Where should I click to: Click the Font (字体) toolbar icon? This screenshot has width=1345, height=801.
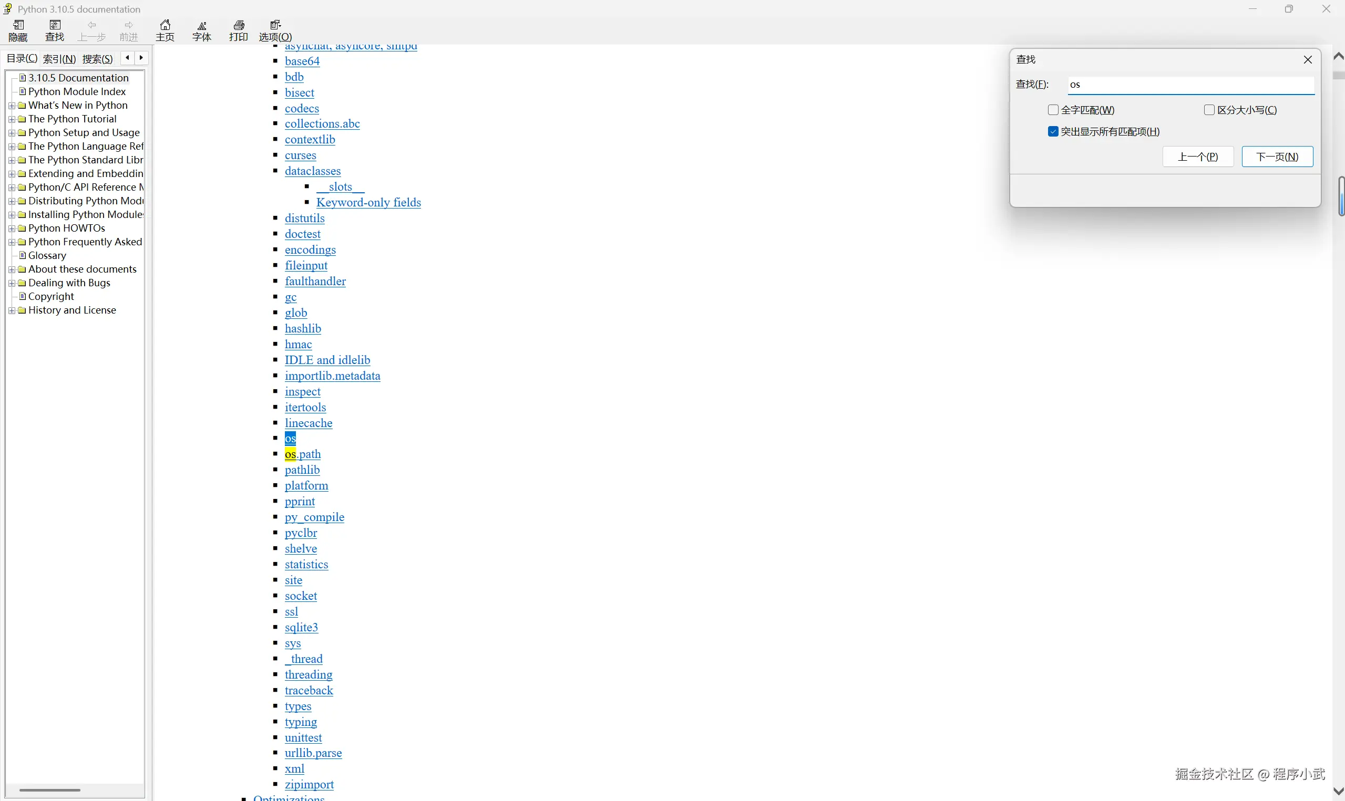click(x=202, y=30)
